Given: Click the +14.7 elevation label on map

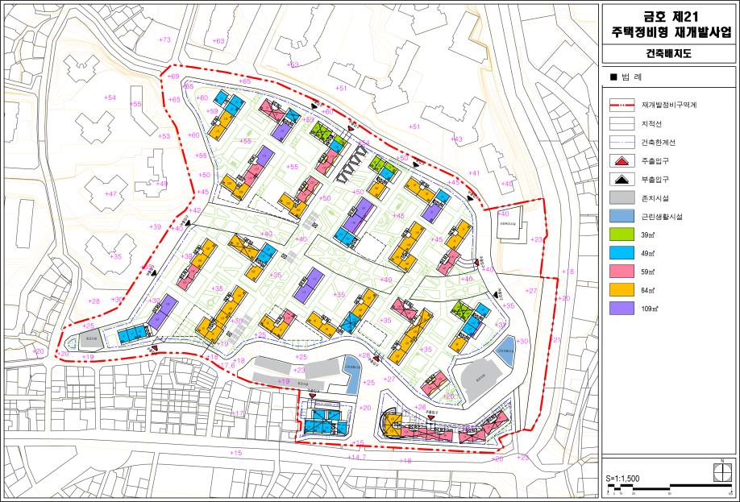Looking at the screenshot, I should pyautogui.click(x=356, y=457).
